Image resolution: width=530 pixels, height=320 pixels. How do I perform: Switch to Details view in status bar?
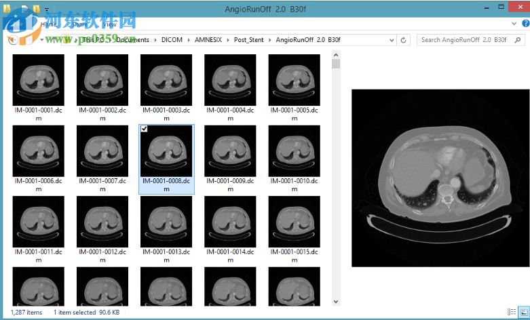[512, 312]
